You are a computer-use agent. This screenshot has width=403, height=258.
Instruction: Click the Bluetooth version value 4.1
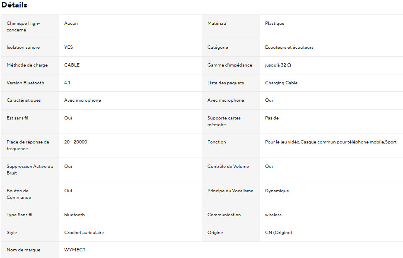click(x=68, y=83)
